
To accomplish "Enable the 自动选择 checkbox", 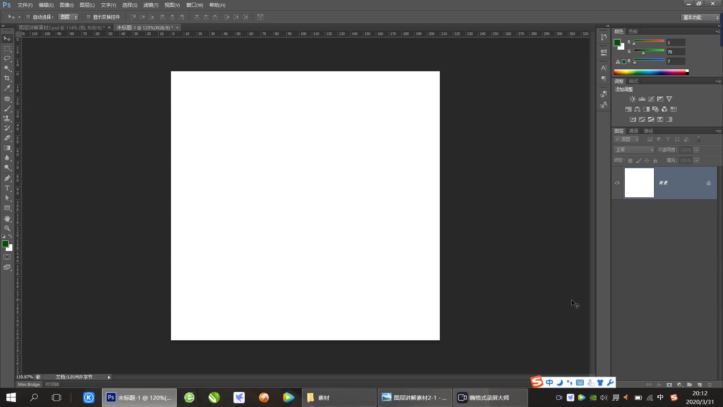I will tap(28, 17).
